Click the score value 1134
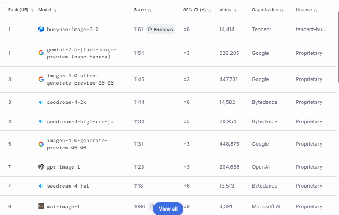Image resolution: width=339 pixels, height=215 pixels. tap(139, 121)
